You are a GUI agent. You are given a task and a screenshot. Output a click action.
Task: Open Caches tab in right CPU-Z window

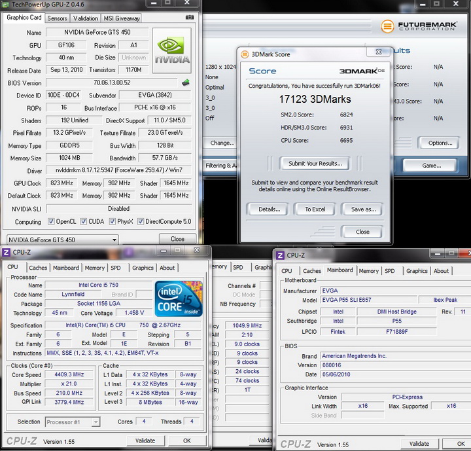click(x=312, y=270)
